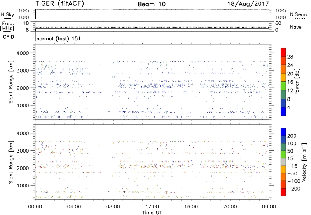
Task: Click the date "18/Aug/2017"
Action: (248, 3)
